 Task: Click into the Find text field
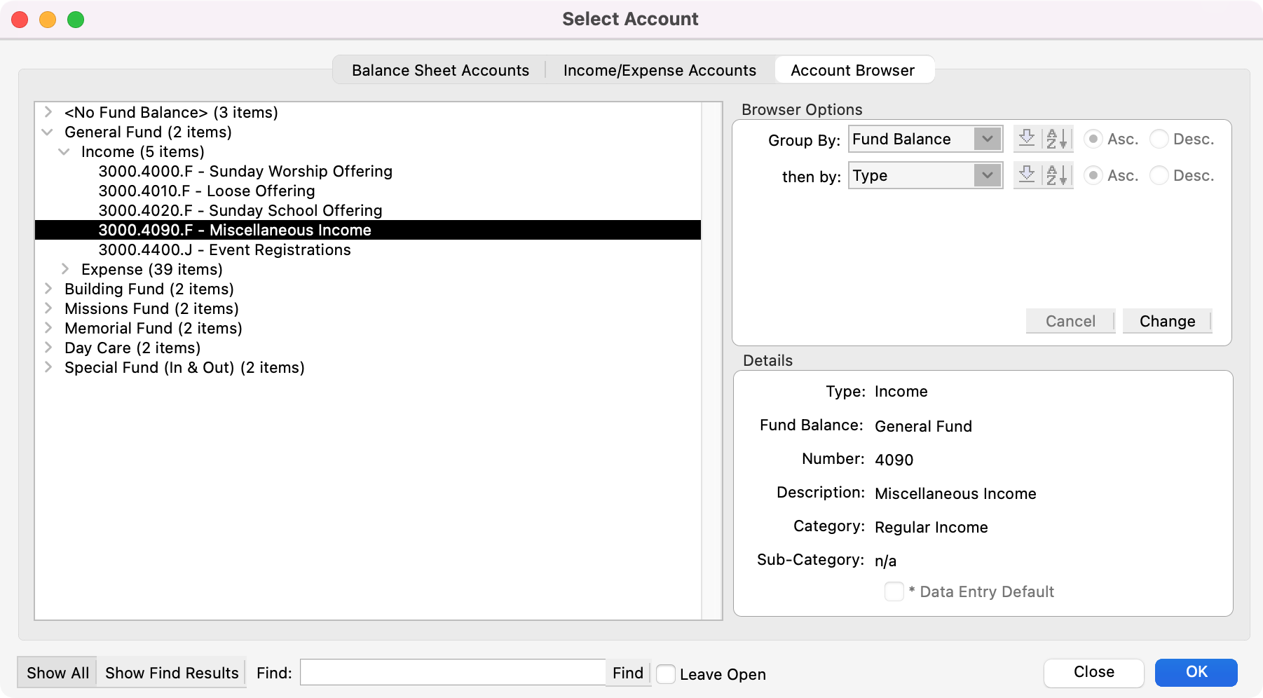pos(452,673)
